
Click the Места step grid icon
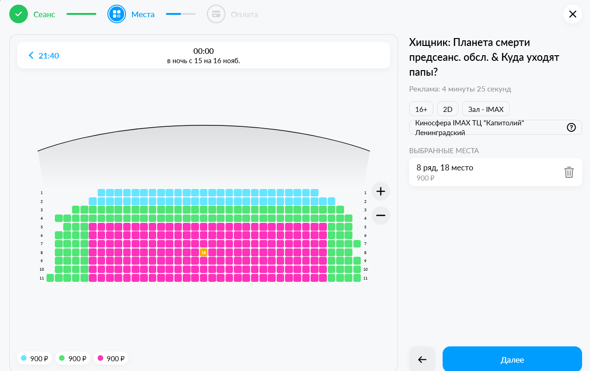(117, 14)
